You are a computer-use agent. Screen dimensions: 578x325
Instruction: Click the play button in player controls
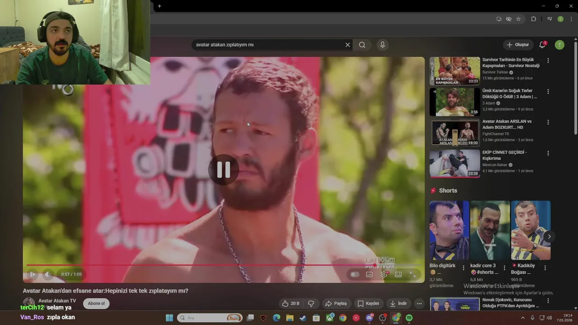33,274
